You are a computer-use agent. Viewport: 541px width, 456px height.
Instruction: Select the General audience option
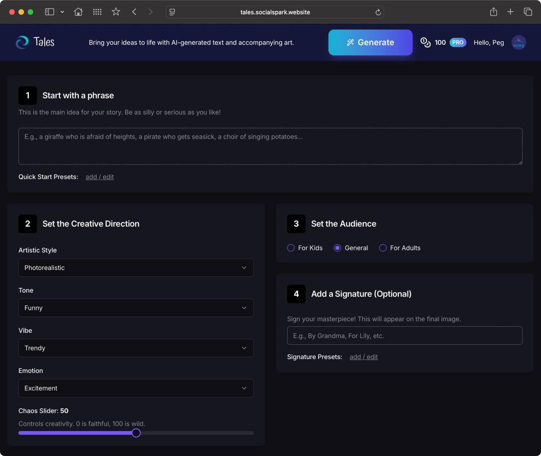coord(337,248)
